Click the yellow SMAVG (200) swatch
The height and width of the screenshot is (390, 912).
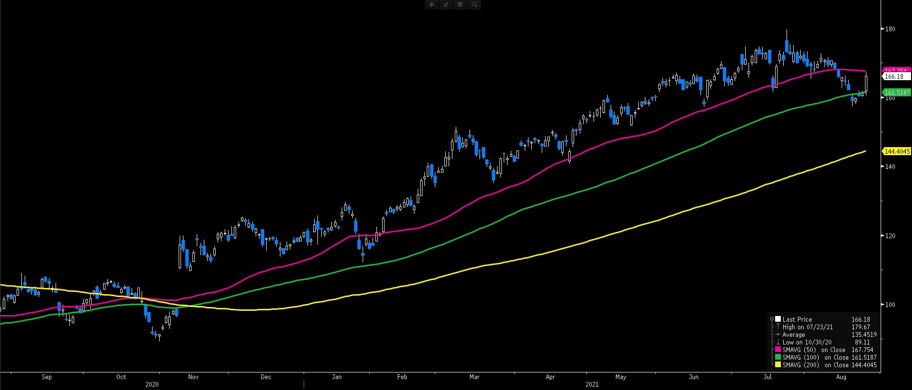click(778, 365)
